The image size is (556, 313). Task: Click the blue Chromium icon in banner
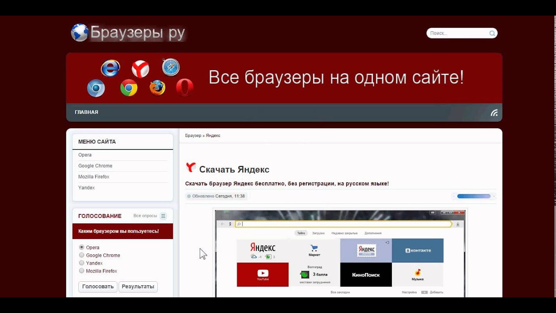pos(96,88)
